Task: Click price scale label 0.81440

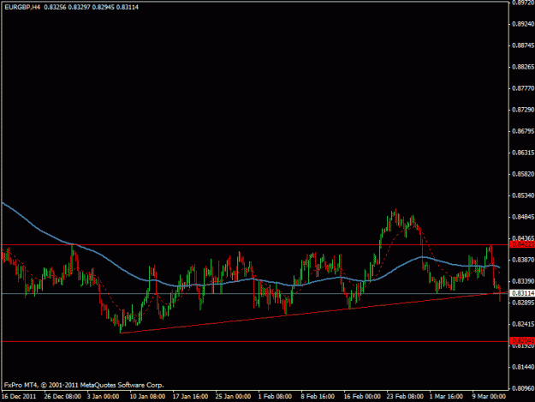Action: pos(523,367)
